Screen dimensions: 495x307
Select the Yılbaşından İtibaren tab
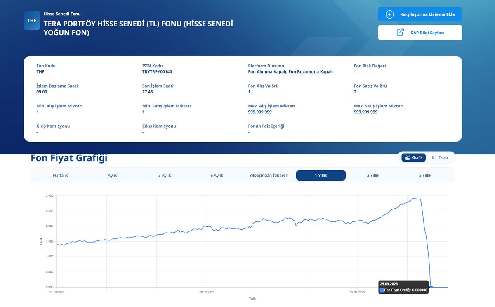tap(269, 175)
